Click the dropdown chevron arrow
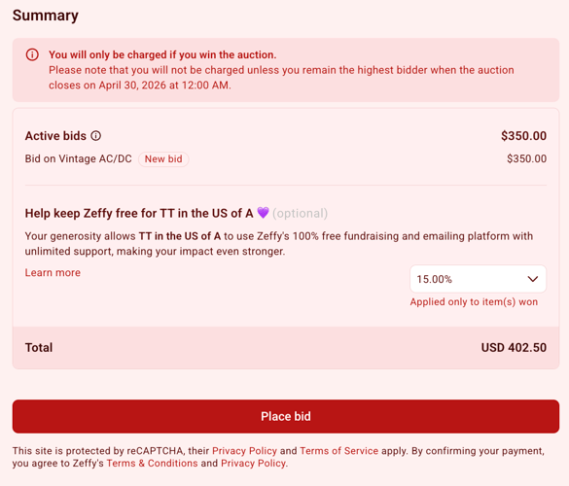 532,279
